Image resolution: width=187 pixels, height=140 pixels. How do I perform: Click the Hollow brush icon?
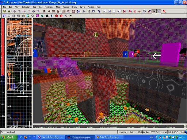73,11
